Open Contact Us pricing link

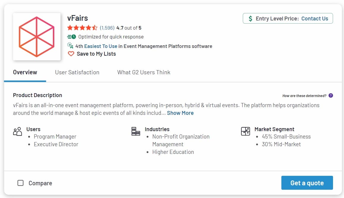[x=315, y=19]
